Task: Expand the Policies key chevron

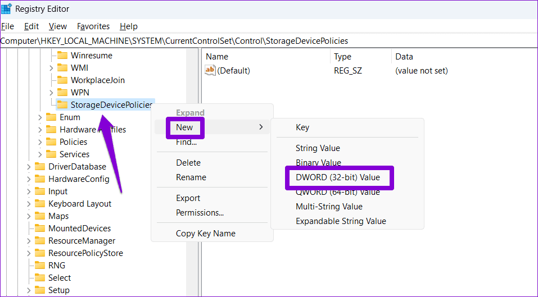Action: pos(40,142)
